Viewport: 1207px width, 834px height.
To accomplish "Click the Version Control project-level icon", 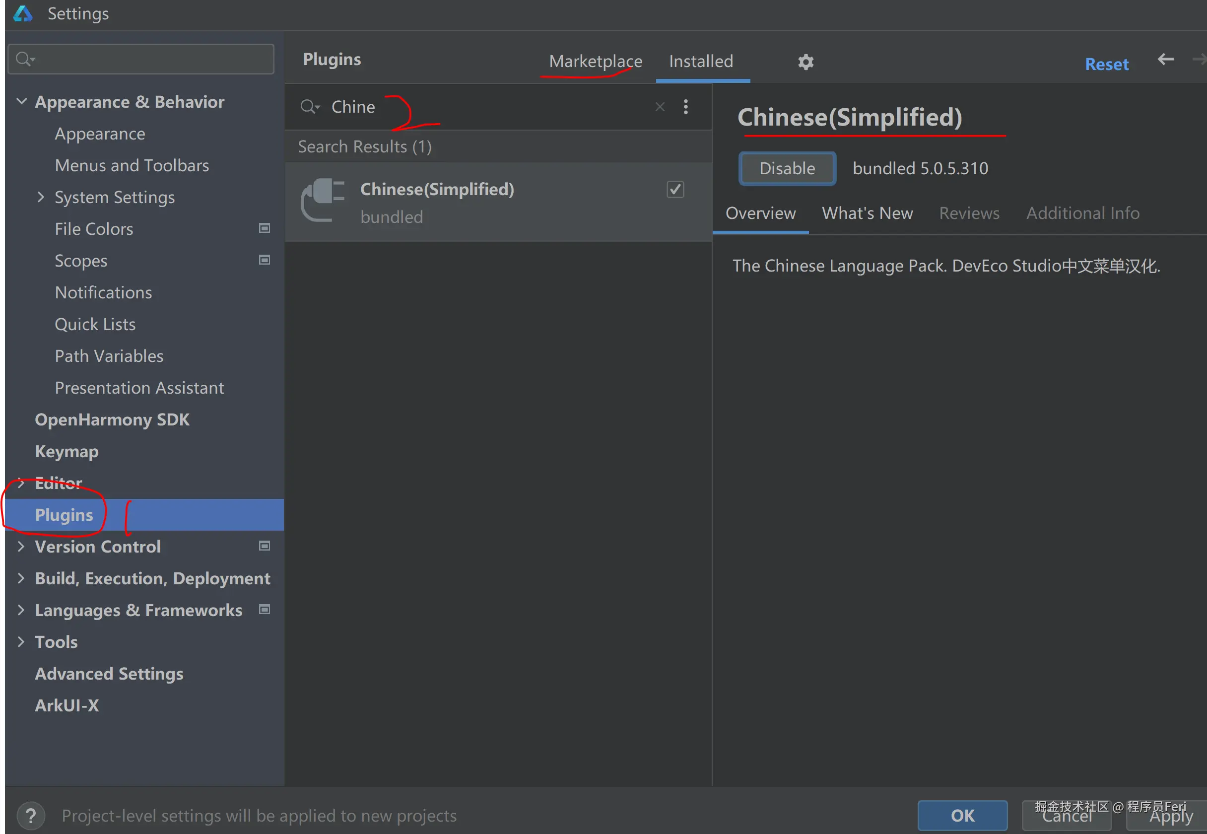I will 265,546.
